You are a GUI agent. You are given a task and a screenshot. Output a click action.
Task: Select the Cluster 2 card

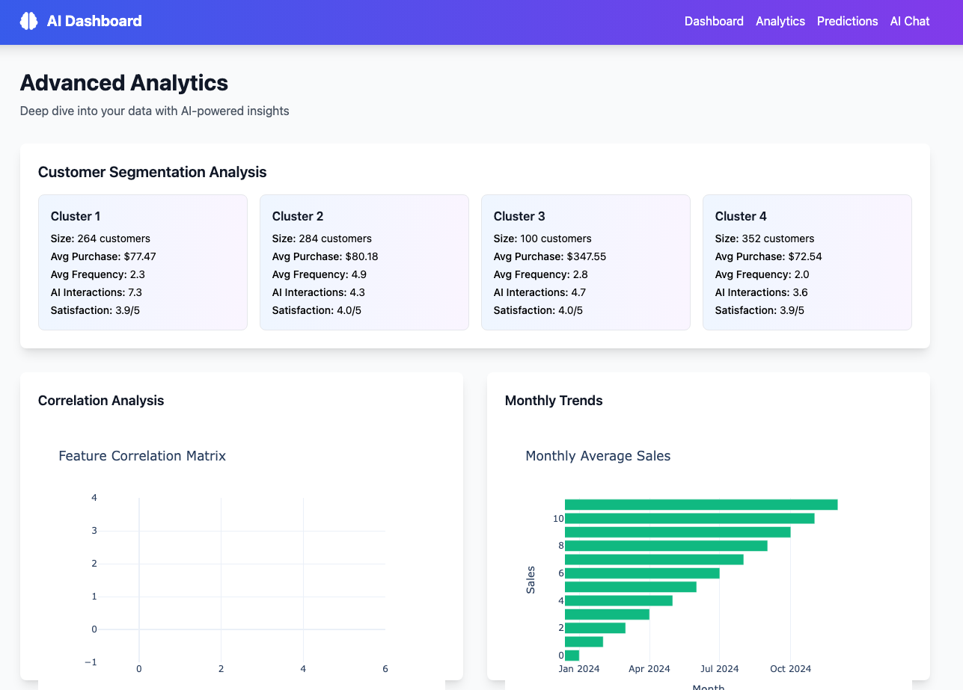point(364,262)
